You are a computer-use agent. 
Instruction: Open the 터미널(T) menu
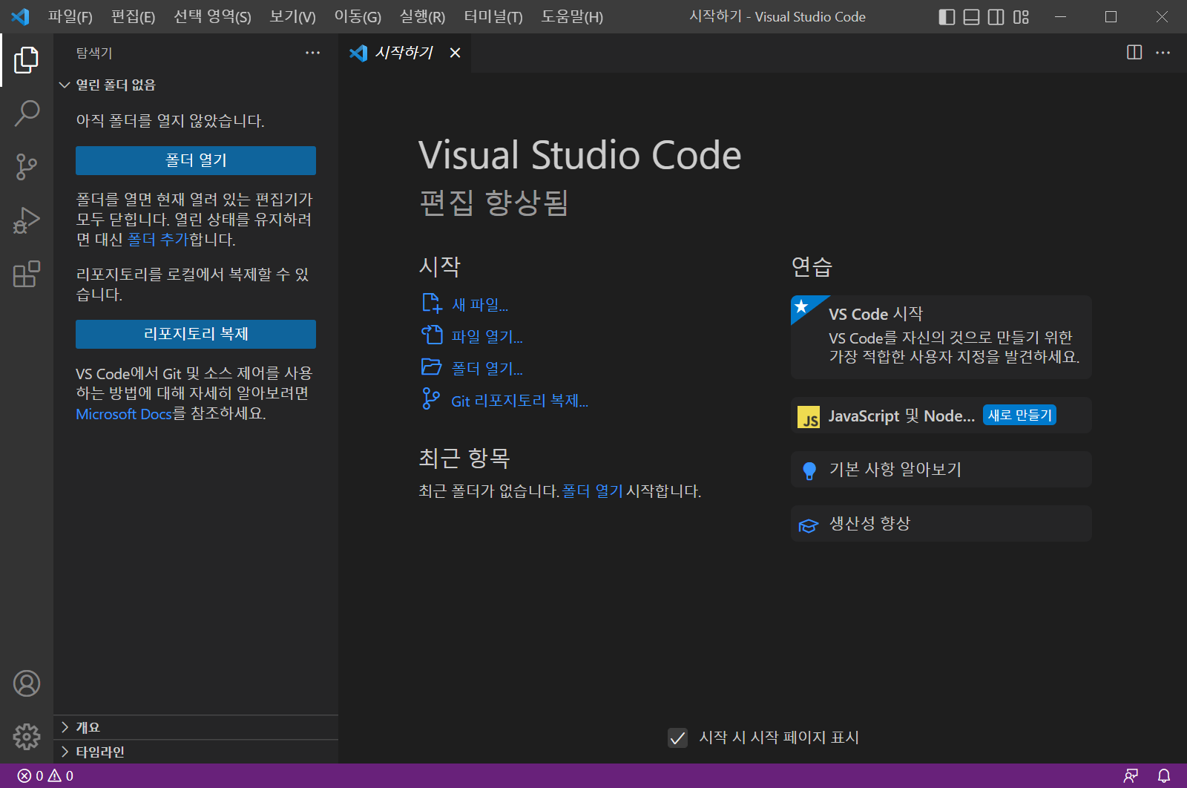coord(493,17)
